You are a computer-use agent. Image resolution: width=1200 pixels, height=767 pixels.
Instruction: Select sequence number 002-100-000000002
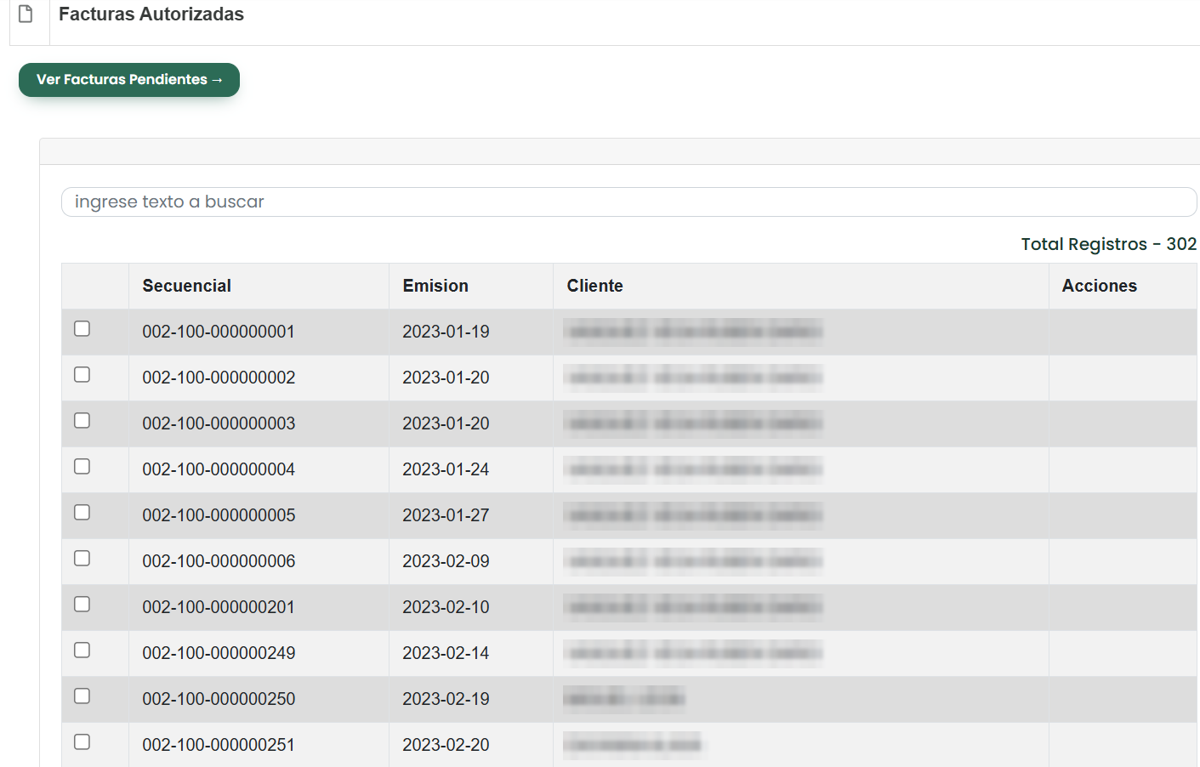(219, 378)
